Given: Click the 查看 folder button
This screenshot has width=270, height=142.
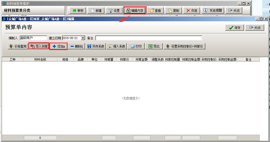Looking at the screenshot, I should pos(155,11).
